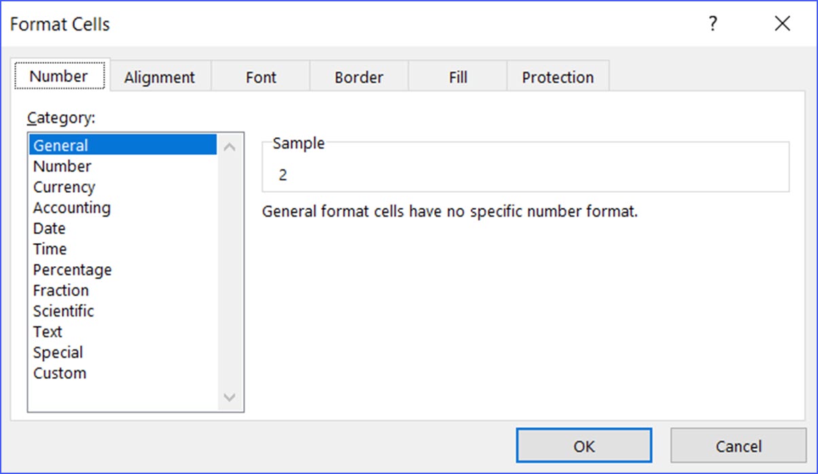Viewport: 818px width, 474px height.
Task: Choose Number in the Category list
Action: (62, 166)
